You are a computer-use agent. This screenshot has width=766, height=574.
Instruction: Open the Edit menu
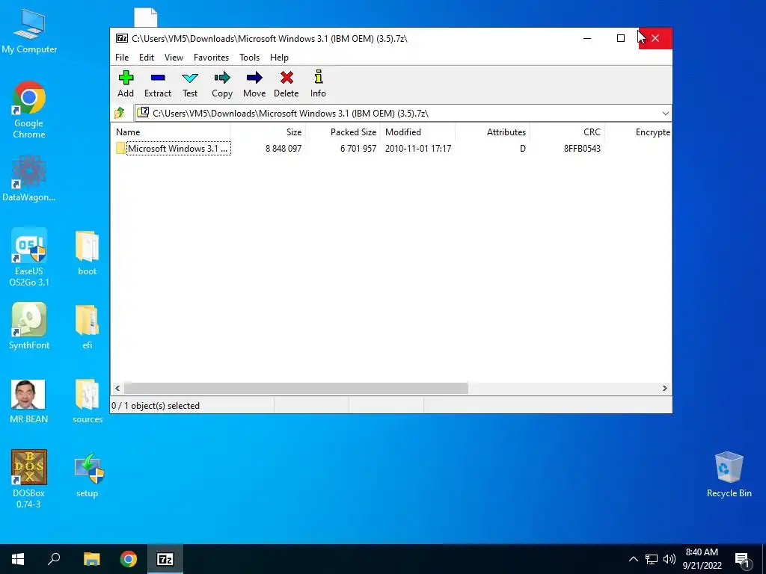click(147, 57)
